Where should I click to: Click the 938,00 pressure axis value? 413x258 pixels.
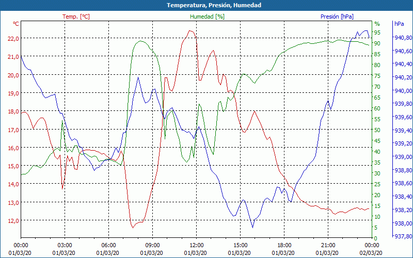click(403, 223)
